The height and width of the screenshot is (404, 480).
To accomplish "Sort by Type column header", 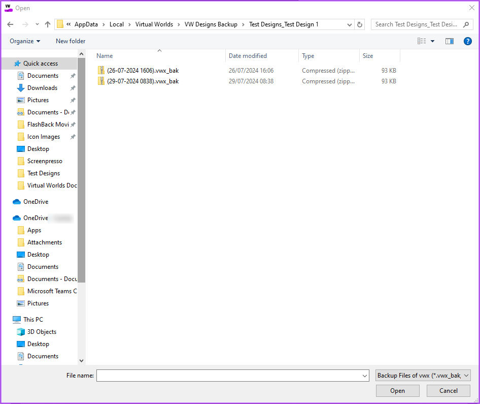I will pos(329,56).
